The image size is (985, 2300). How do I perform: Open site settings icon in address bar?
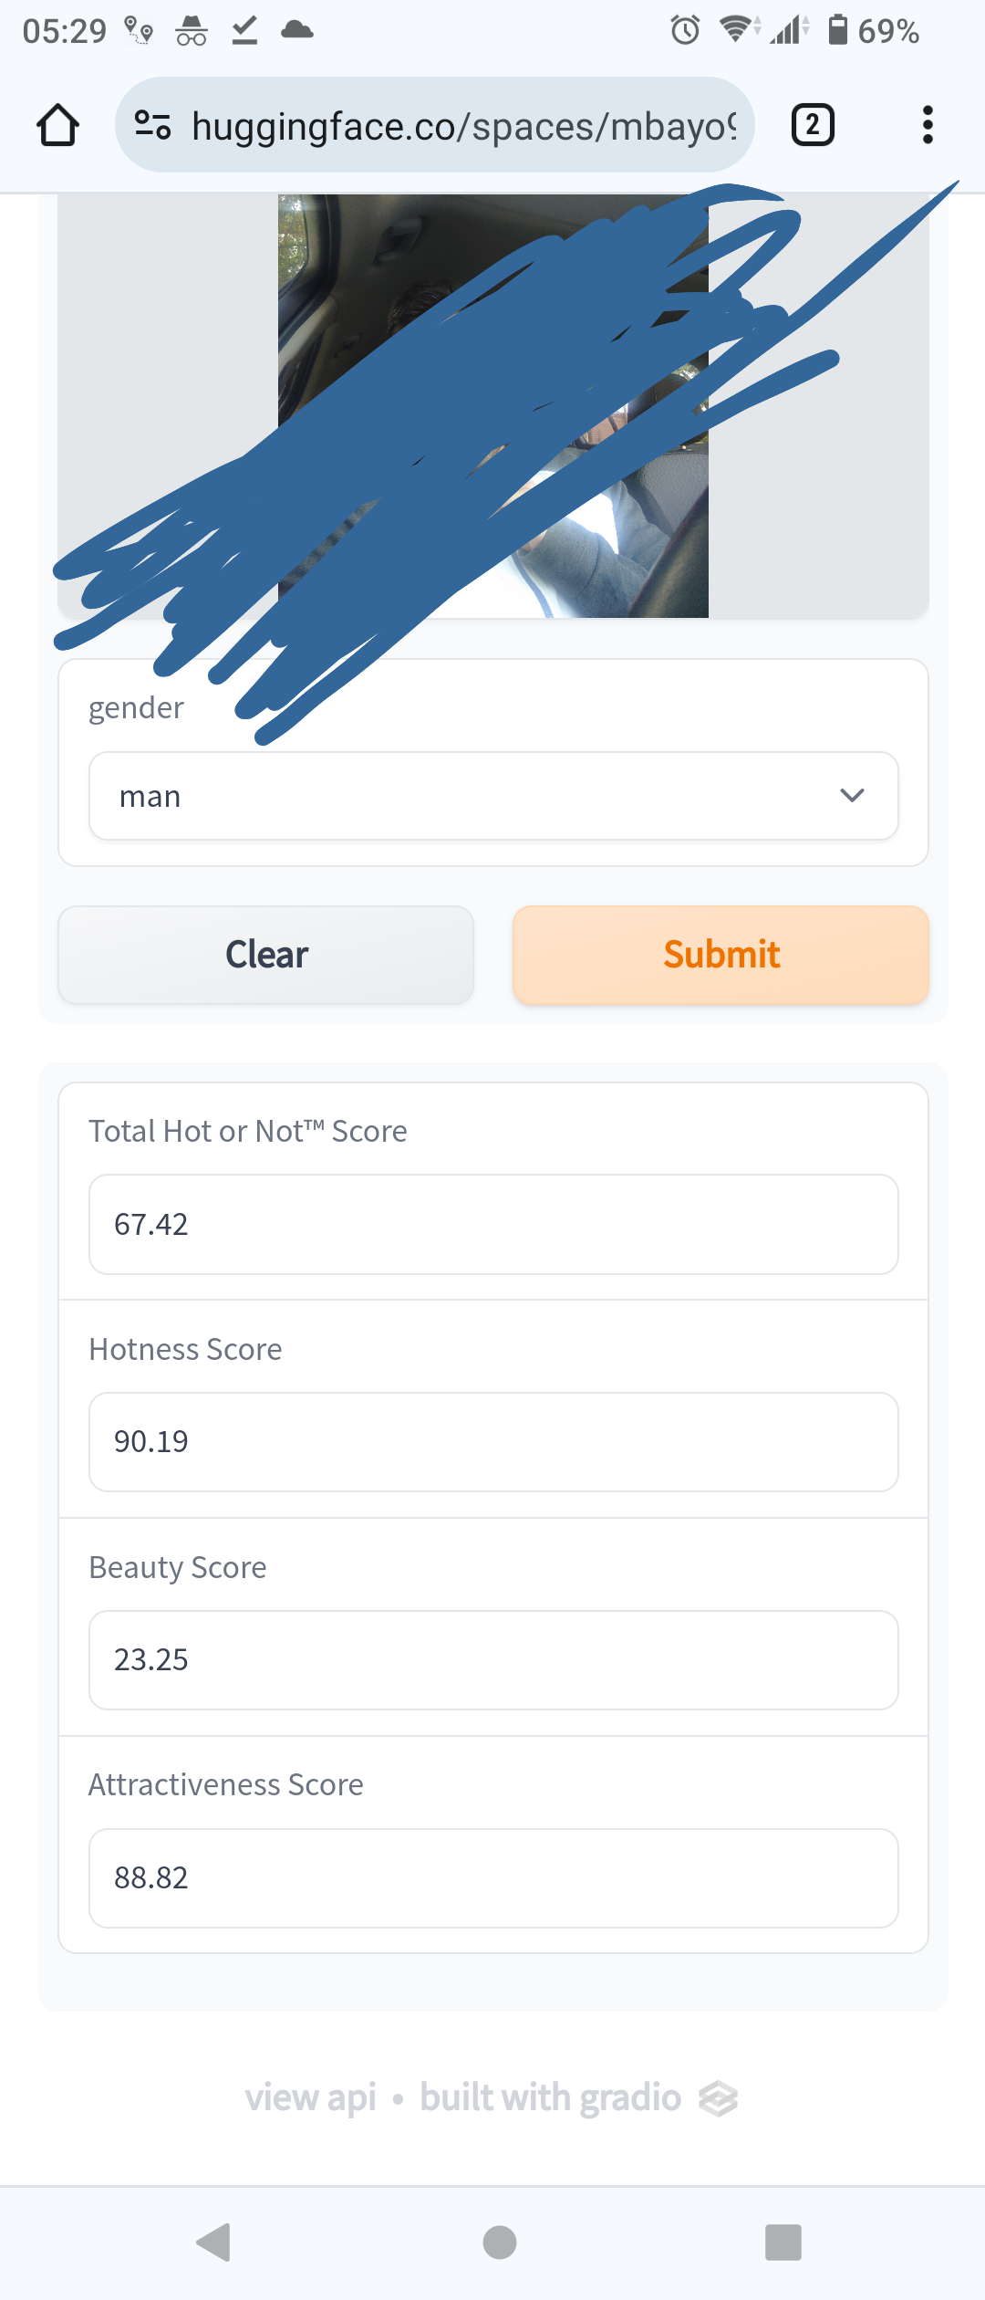152,124
